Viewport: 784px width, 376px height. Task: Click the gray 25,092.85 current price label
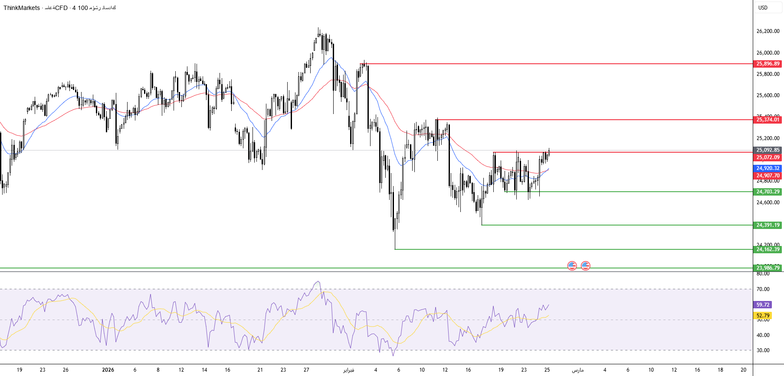click(x=768, y=150)
